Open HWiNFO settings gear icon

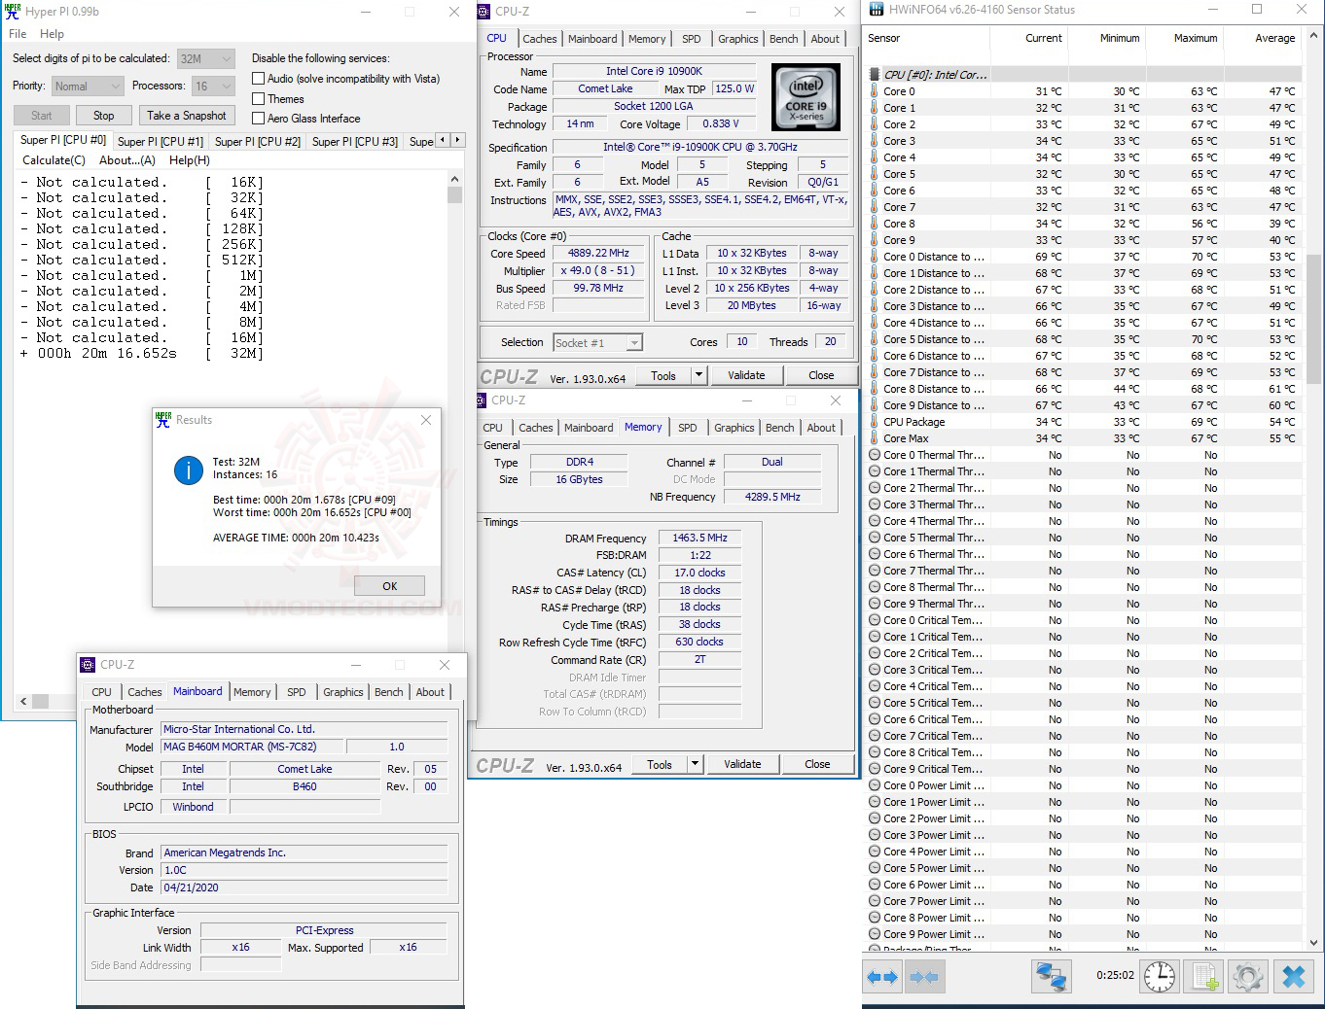tap(1248, 976)
